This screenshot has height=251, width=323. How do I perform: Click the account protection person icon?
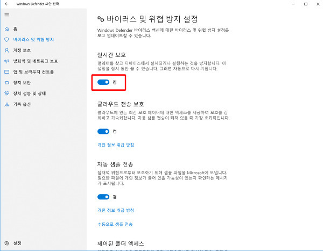point(7,50)
